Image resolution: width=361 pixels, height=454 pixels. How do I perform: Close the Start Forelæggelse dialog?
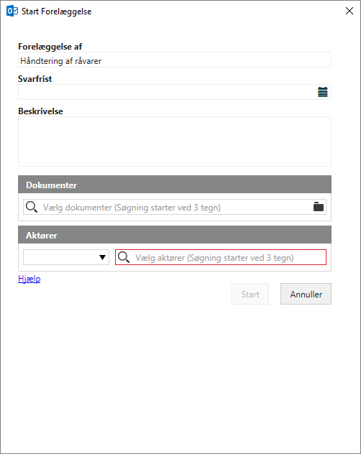point(349,11)
